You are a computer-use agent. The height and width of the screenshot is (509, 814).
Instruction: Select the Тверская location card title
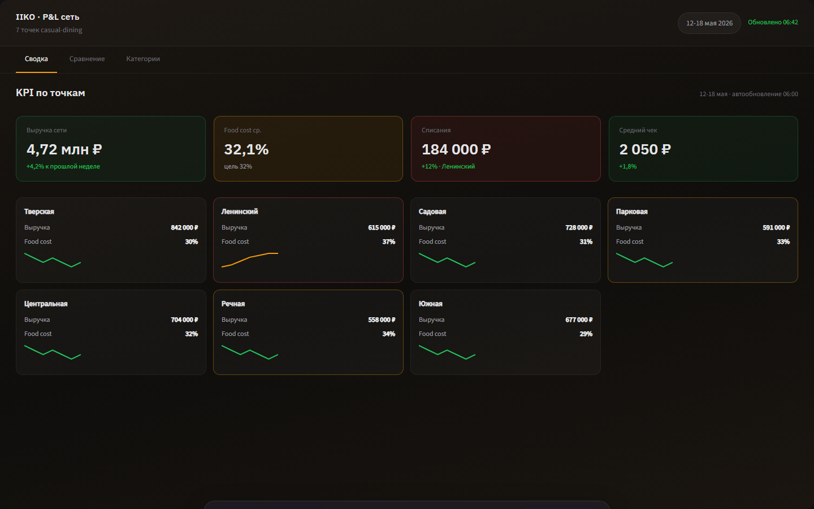[x=39, y=212]
